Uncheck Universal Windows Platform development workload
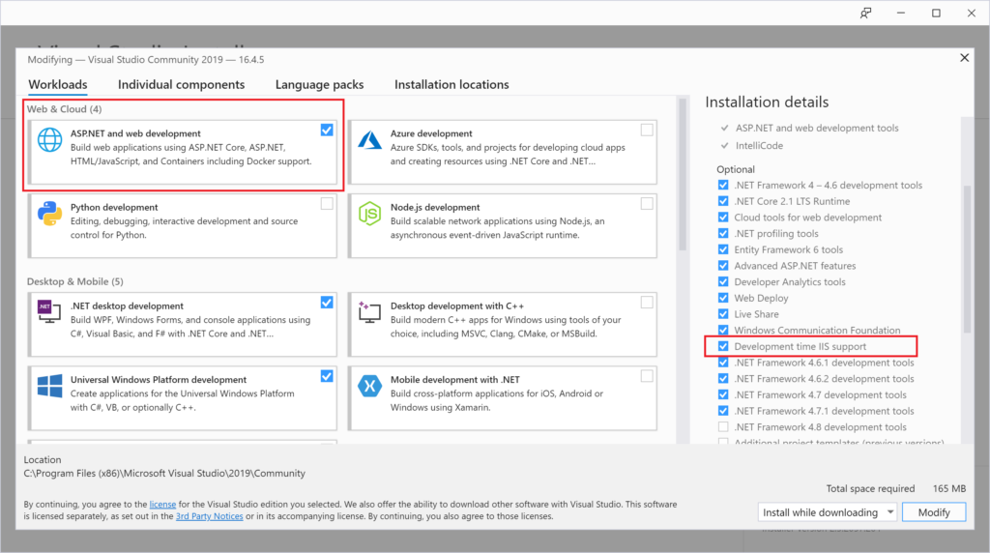This screenshot has height=553, width=990. tap(327, 376)
